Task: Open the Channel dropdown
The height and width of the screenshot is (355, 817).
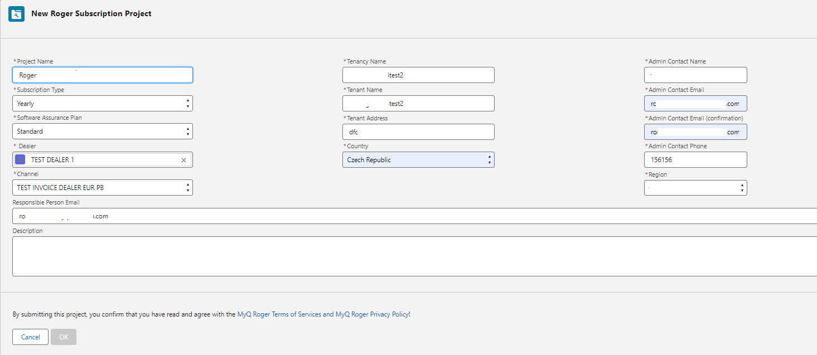Action: click(x=103, y=188)
